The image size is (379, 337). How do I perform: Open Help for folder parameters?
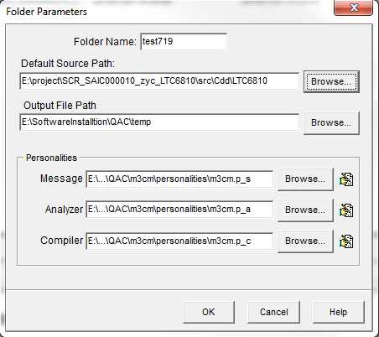(338, 312)
